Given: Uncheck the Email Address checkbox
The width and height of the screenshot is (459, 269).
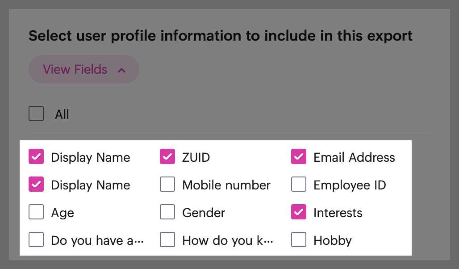Looking at the screenshot, I should [299, 156].
